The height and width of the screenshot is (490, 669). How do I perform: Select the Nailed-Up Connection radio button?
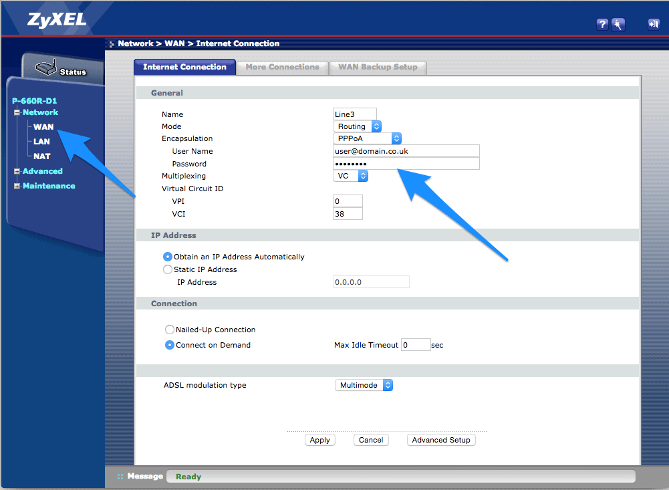pyautogui.click(x=169, y=330)
